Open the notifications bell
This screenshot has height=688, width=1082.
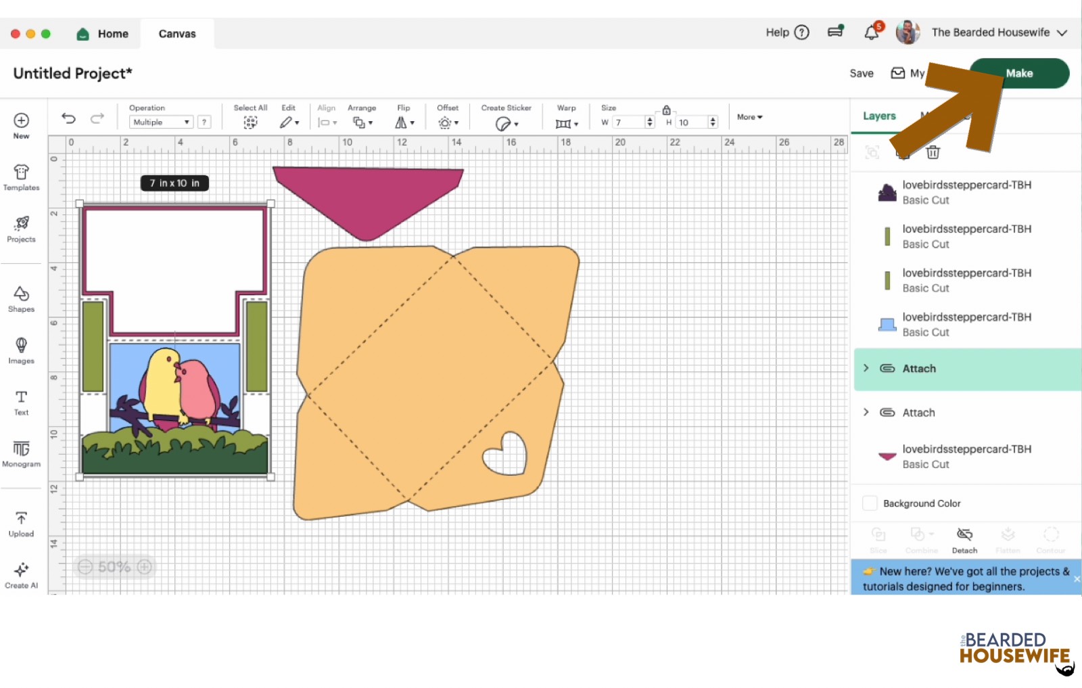tap(872, 32)
